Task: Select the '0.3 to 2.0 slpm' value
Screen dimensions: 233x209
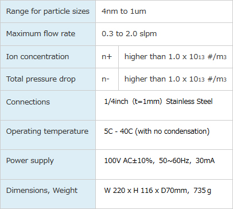Action: tap(129, 34)
